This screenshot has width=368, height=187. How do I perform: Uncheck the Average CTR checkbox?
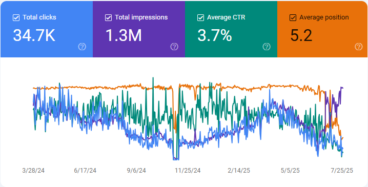pos(200,17)
